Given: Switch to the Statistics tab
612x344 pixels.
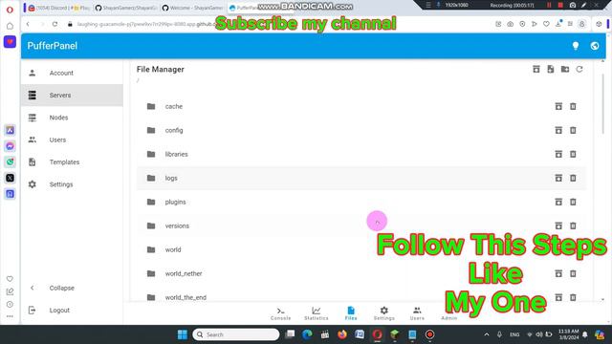Looking at the screenshot, I should [317, 313].
